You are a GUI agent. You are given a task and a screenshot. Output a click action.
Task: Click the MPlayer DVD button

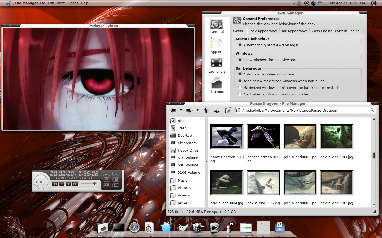(107, 185)
